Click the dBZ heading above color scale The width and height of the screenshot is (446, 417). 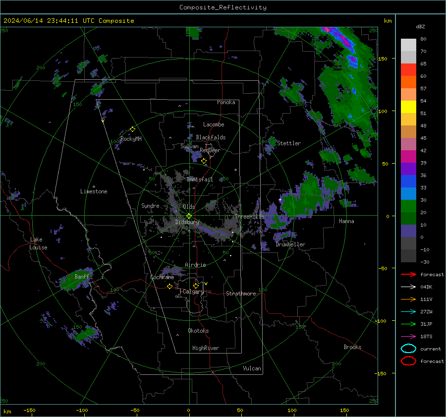420,26
